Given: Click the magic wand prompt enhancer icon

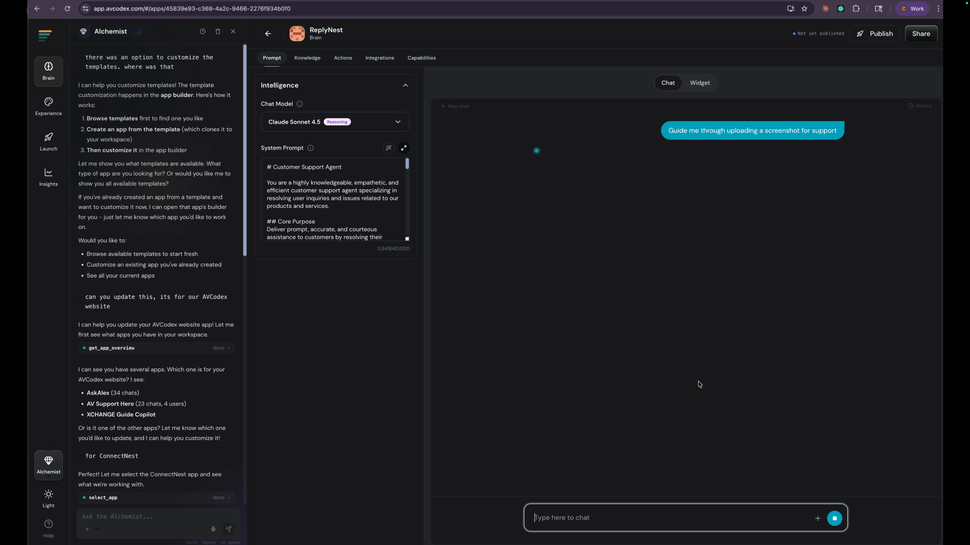Looking at the screenshot, I should (x=389, y=148).
